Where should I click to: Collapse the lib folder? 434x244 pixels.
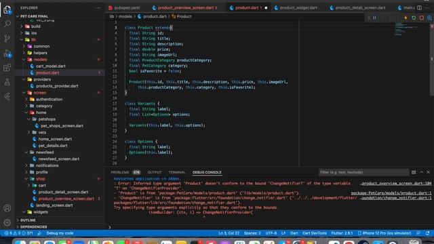tap(33, 39)
